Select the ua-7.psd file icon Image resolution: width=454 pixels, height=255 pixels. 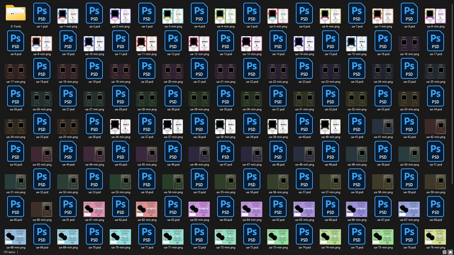tap(357, 13)
